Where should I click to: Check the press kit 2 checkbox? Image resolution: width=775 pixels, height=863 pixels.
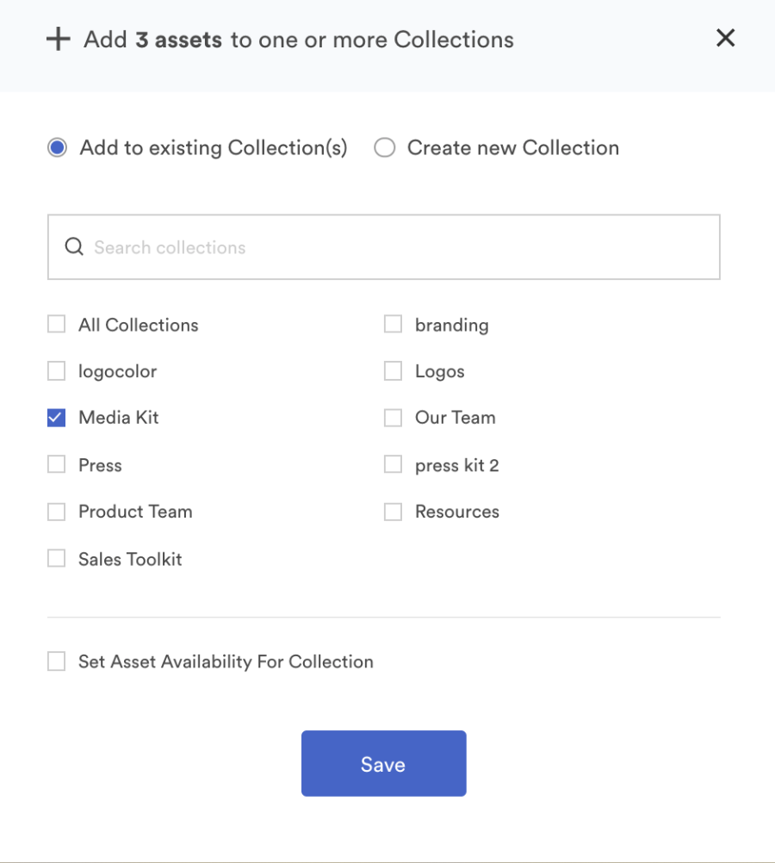point(393,464)
